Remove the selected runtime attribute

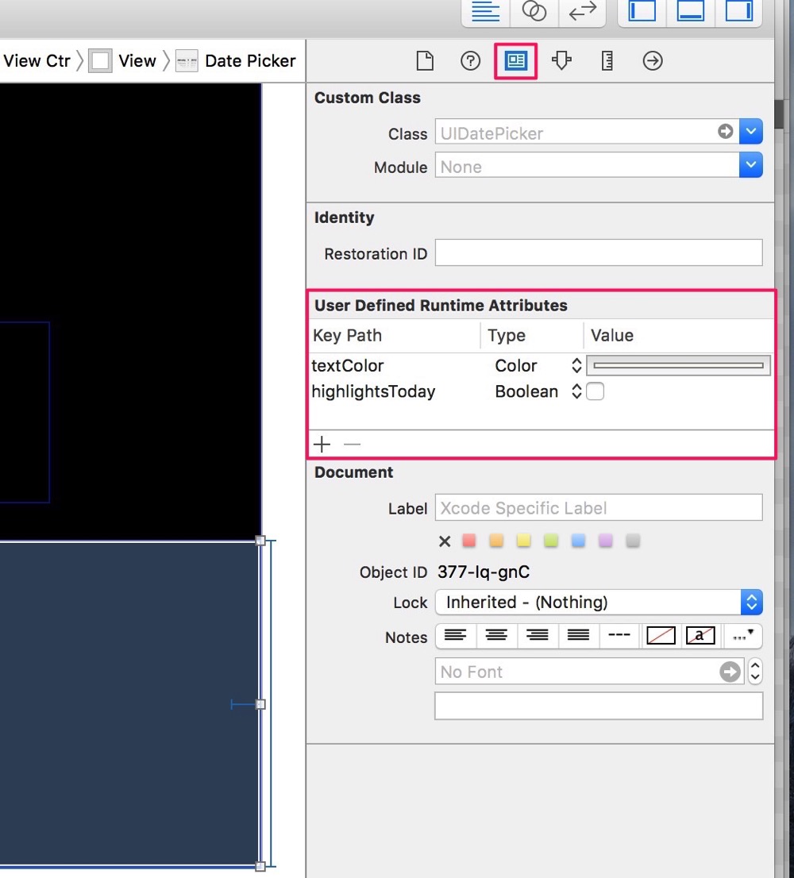click(x=353, y=445)
